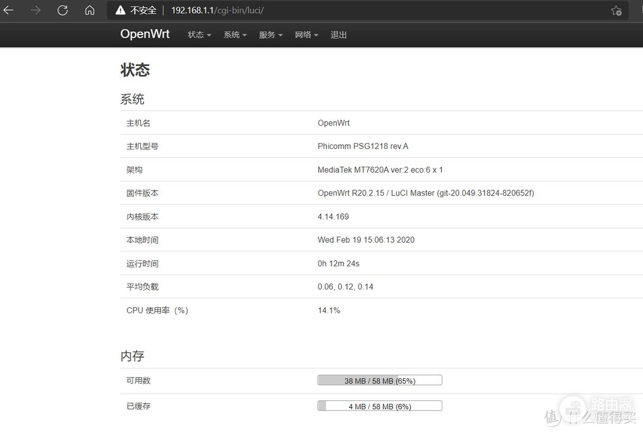
Task: Expand the 服务 navigation dropdown
Action: (270, 35)
